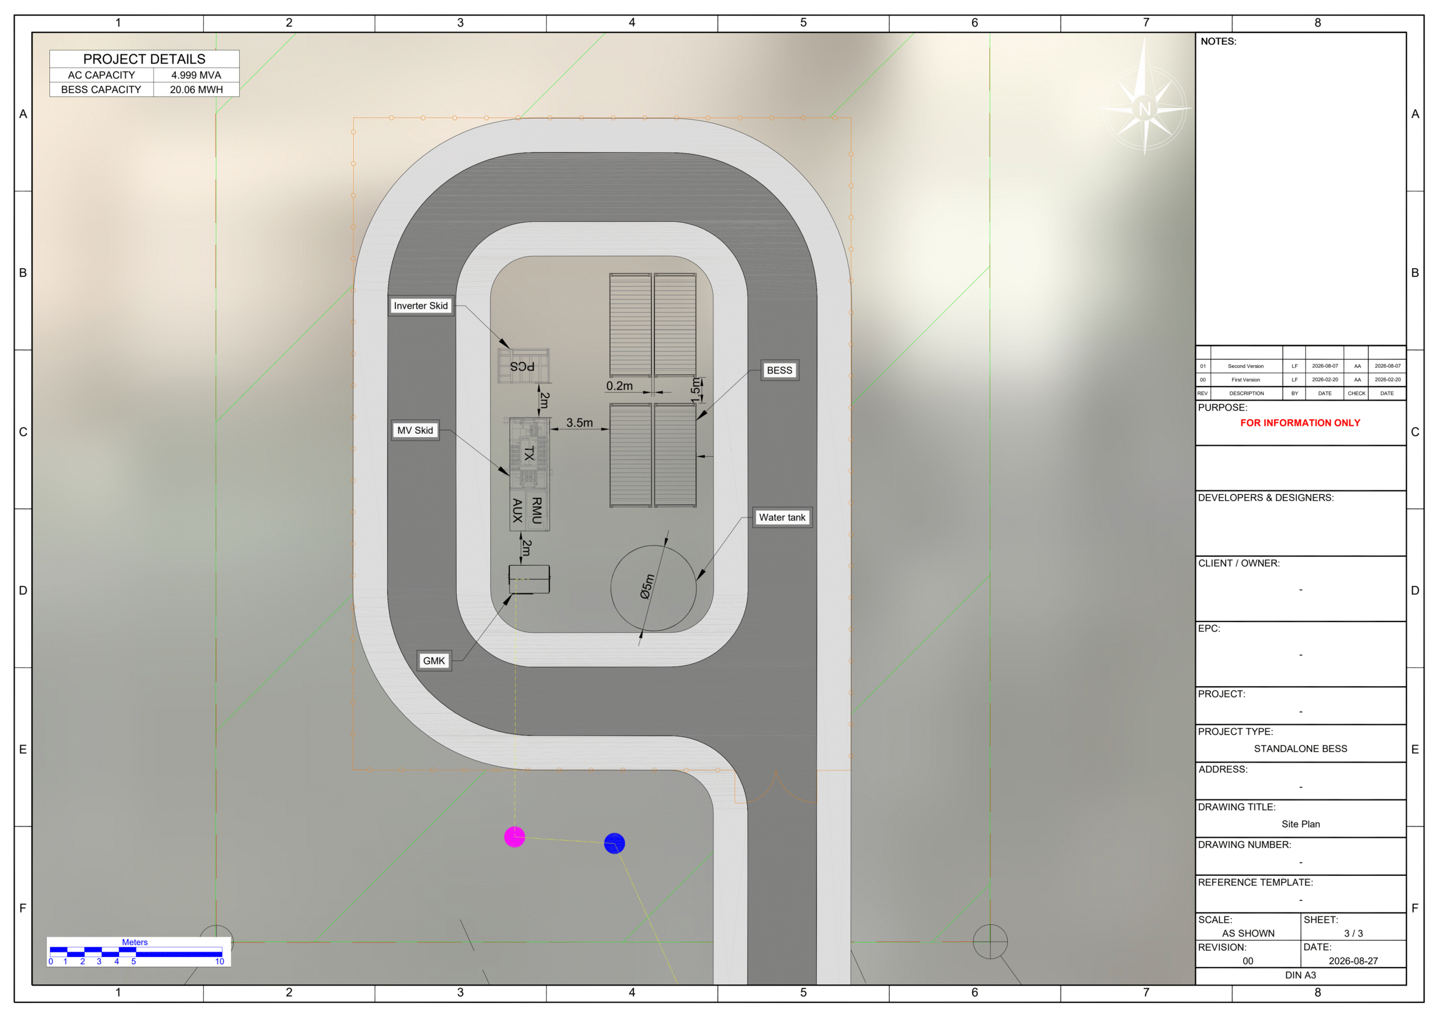Click the 4.999 MVA value cell
The image size is (1438, 1017).
tap(196, 75)
